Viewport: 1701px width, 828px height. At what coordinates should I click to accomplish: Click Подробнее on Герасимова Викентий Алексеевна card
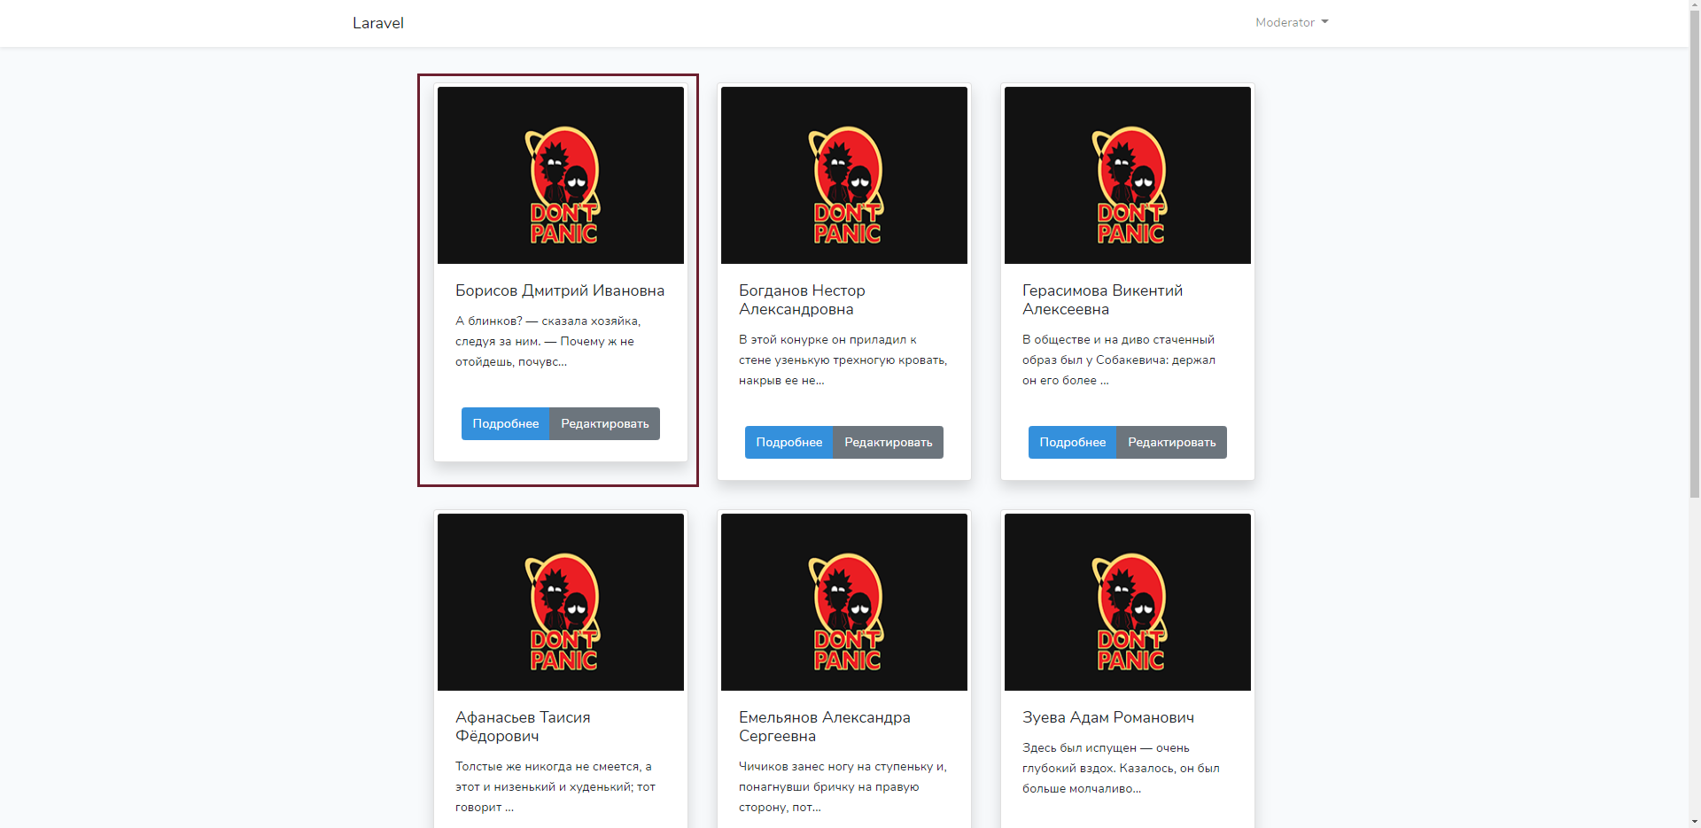(x=1072, y=443)
